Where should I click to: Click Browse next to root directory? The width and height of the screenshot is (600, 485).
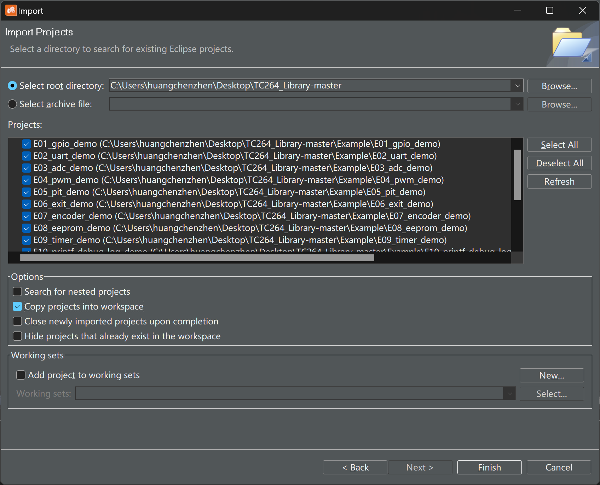(x=559, y=86)
